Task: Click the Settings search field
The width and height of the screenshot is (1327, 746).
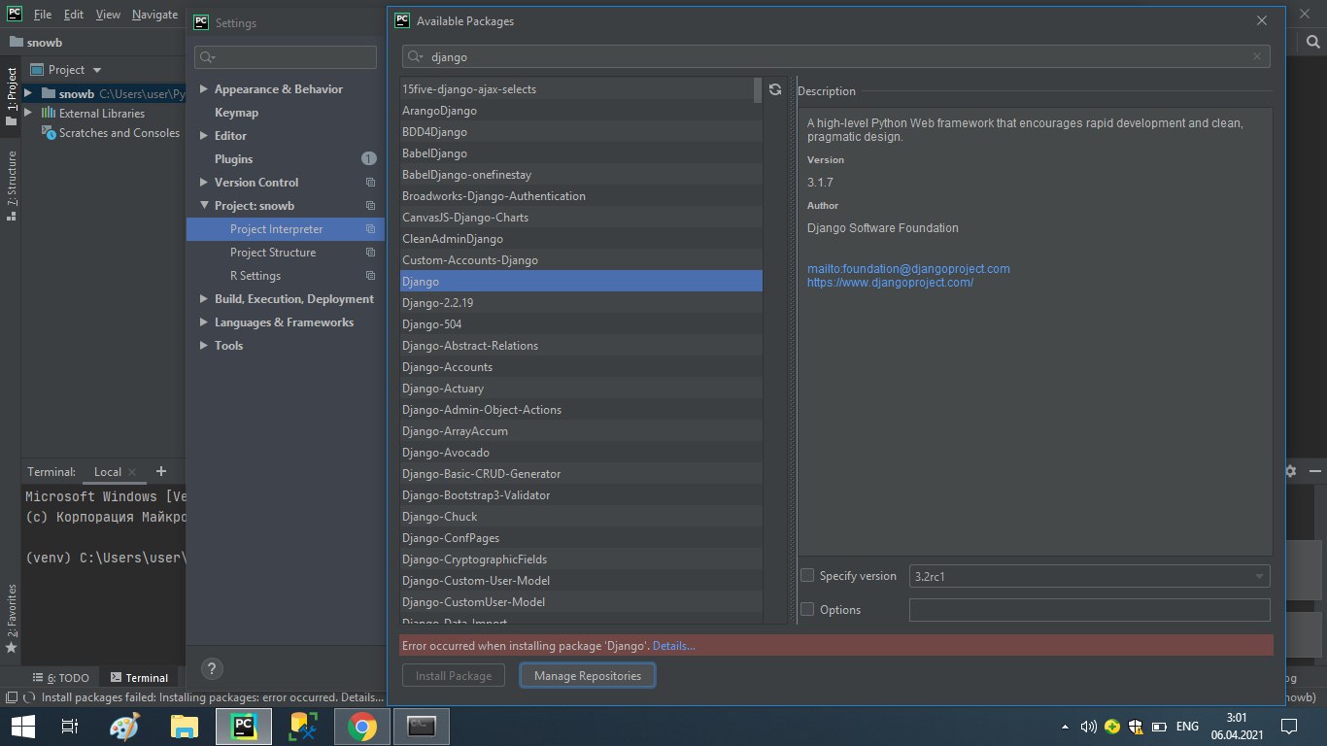Action: pos(286,57)
